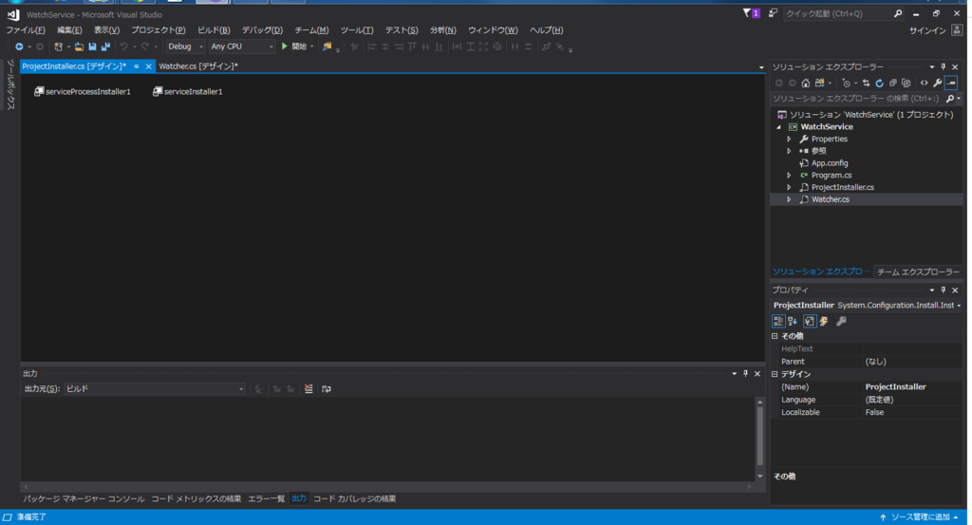Switch to チーム エクスプローラー tab
The height and width of the screenshot is (525, 972).
[918, 272]
